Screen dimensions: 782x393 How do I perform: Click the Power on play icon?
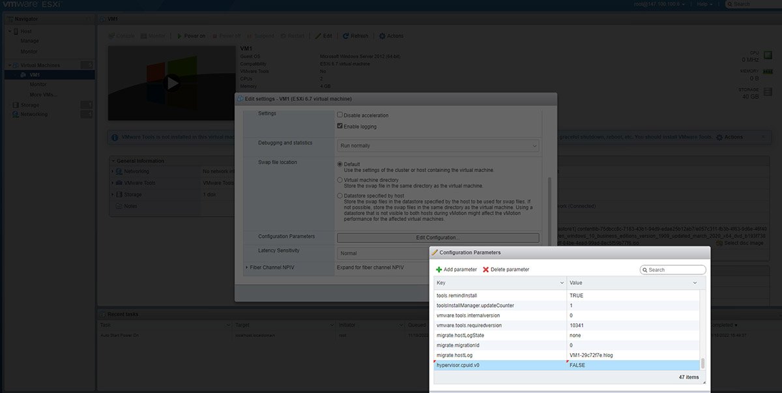tap(180, 36)
